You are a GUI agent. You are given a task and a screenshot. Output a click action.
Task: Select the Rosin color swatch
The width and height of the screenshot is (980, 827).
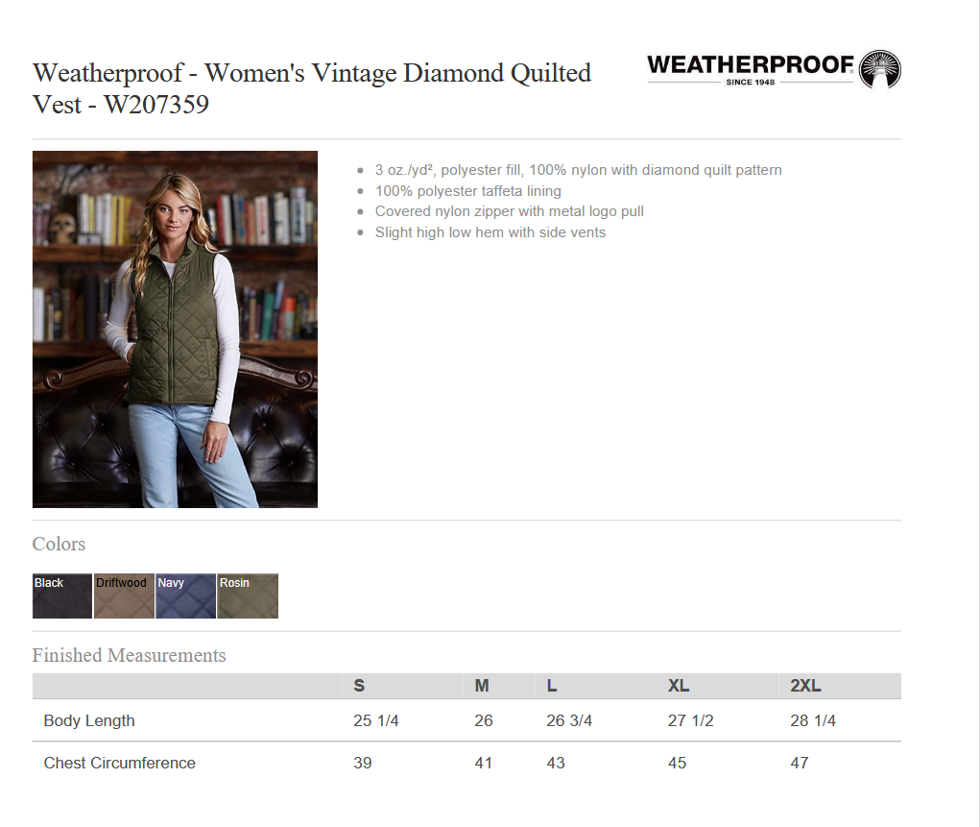tap(248, 596)
